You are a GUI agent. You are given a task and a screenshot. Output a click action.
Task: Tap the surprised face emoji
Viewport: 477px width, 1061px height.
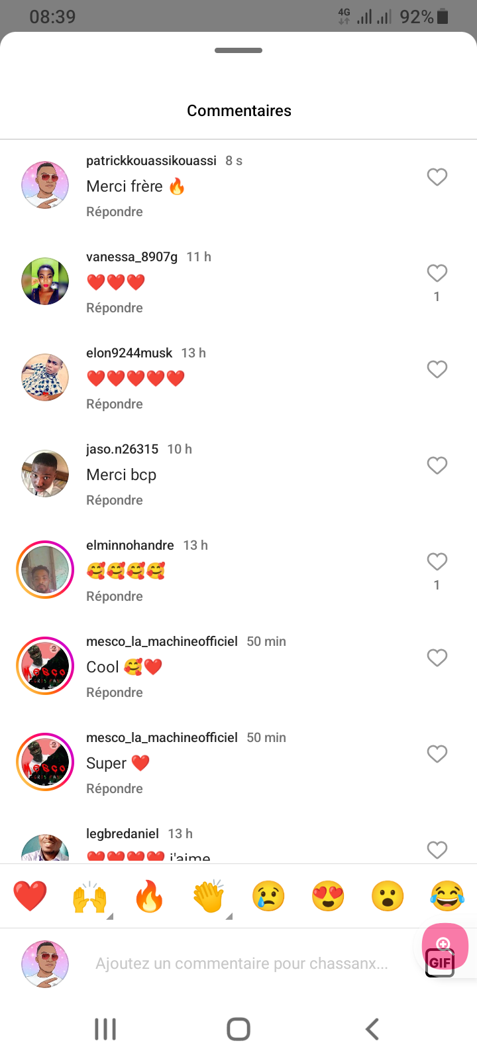pos(388,896)
